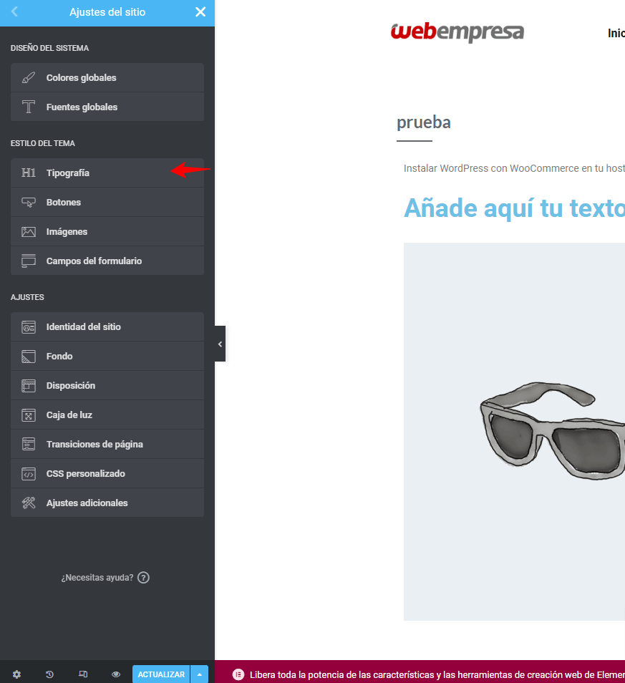Click the 'Libera toda la potencia' banner text
Screen dimensions: 625x683
[x=437, y=674]
